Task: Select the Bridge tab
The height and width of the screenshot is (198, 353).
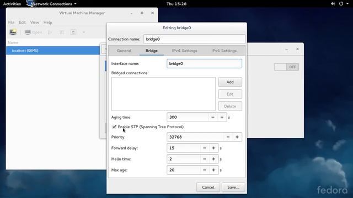Action: (152, 51)
